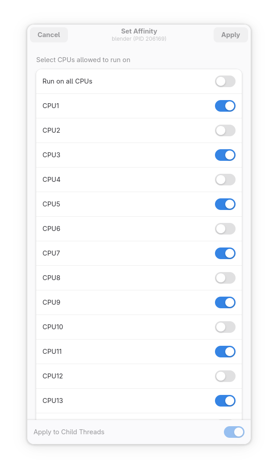The image size is (278, 474).
Task: Enable CPU6 for this process
Action: coord(225,229)
